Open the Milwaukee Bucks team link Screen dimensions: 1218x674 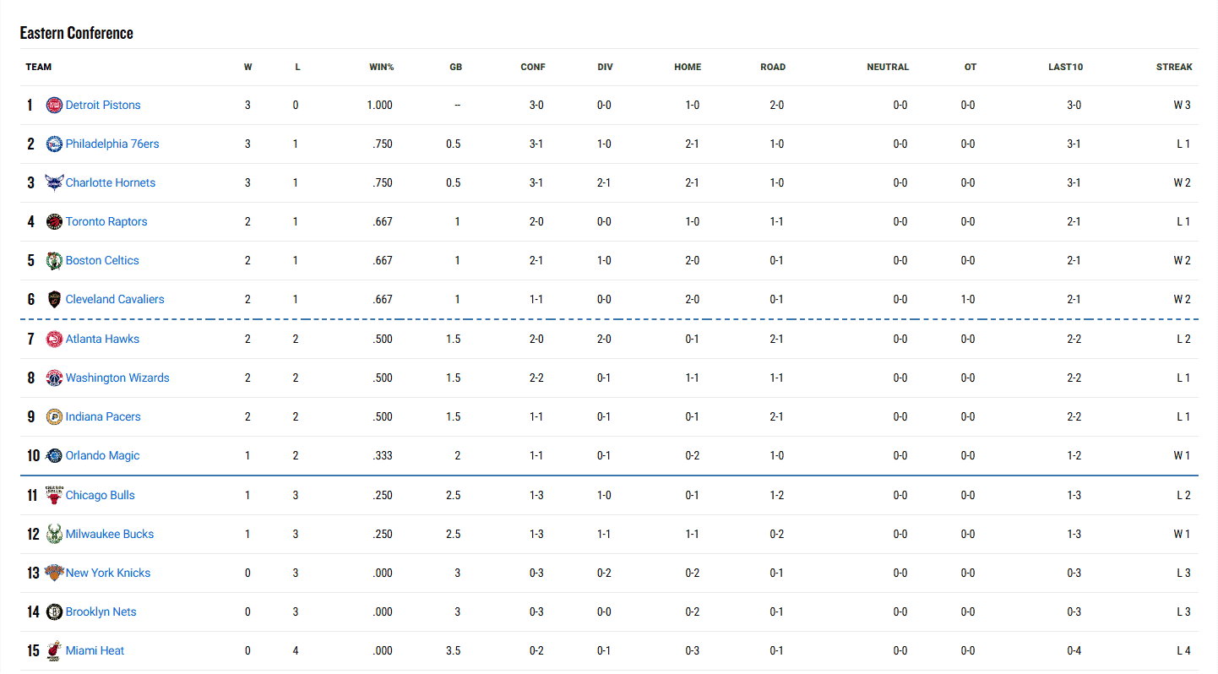coord(110,535)
